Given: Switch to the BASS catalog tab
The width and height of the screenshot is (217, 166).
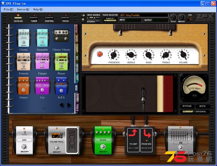Looking at the screenshot, I should [x=76, y=38].
